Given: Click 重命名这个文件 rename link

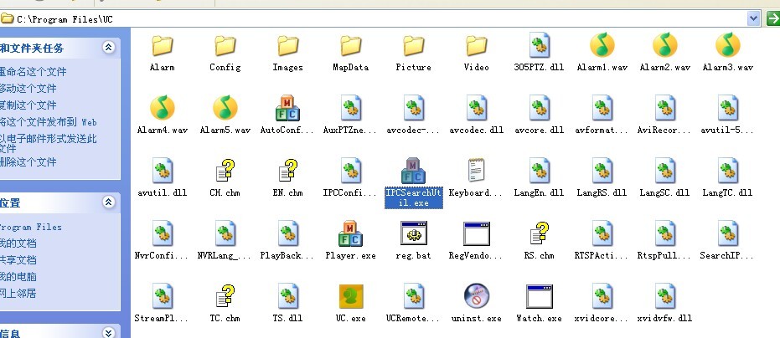Looking at the screenshot, I should coord(33,72).
